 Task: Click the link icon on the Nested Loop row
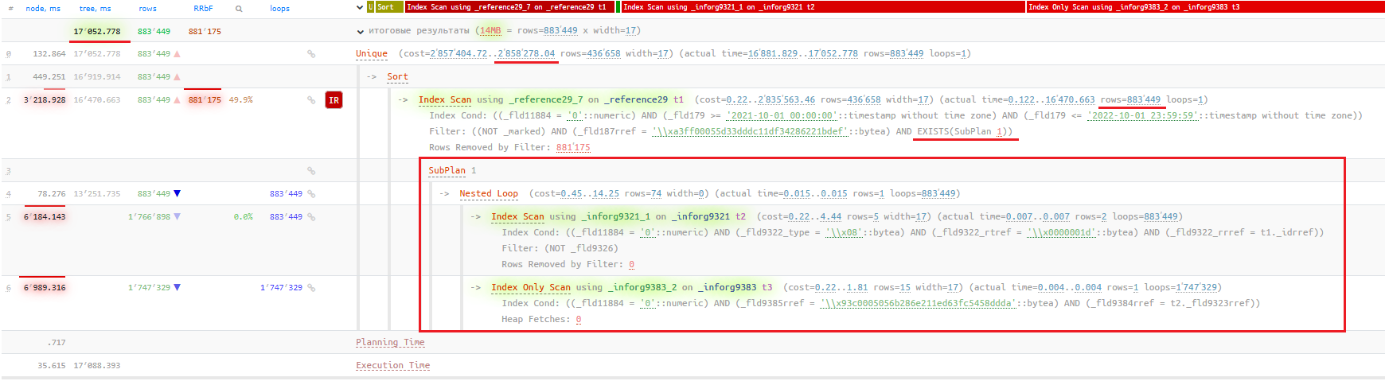pos(311,194)
